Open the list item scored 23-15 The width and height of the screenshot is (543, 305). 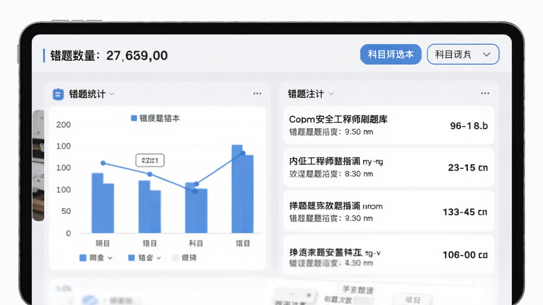[389, 167]
